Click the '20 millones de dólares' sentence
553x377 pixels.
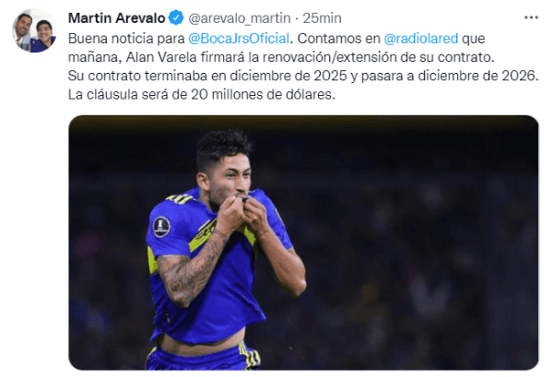tap(201, 95)
